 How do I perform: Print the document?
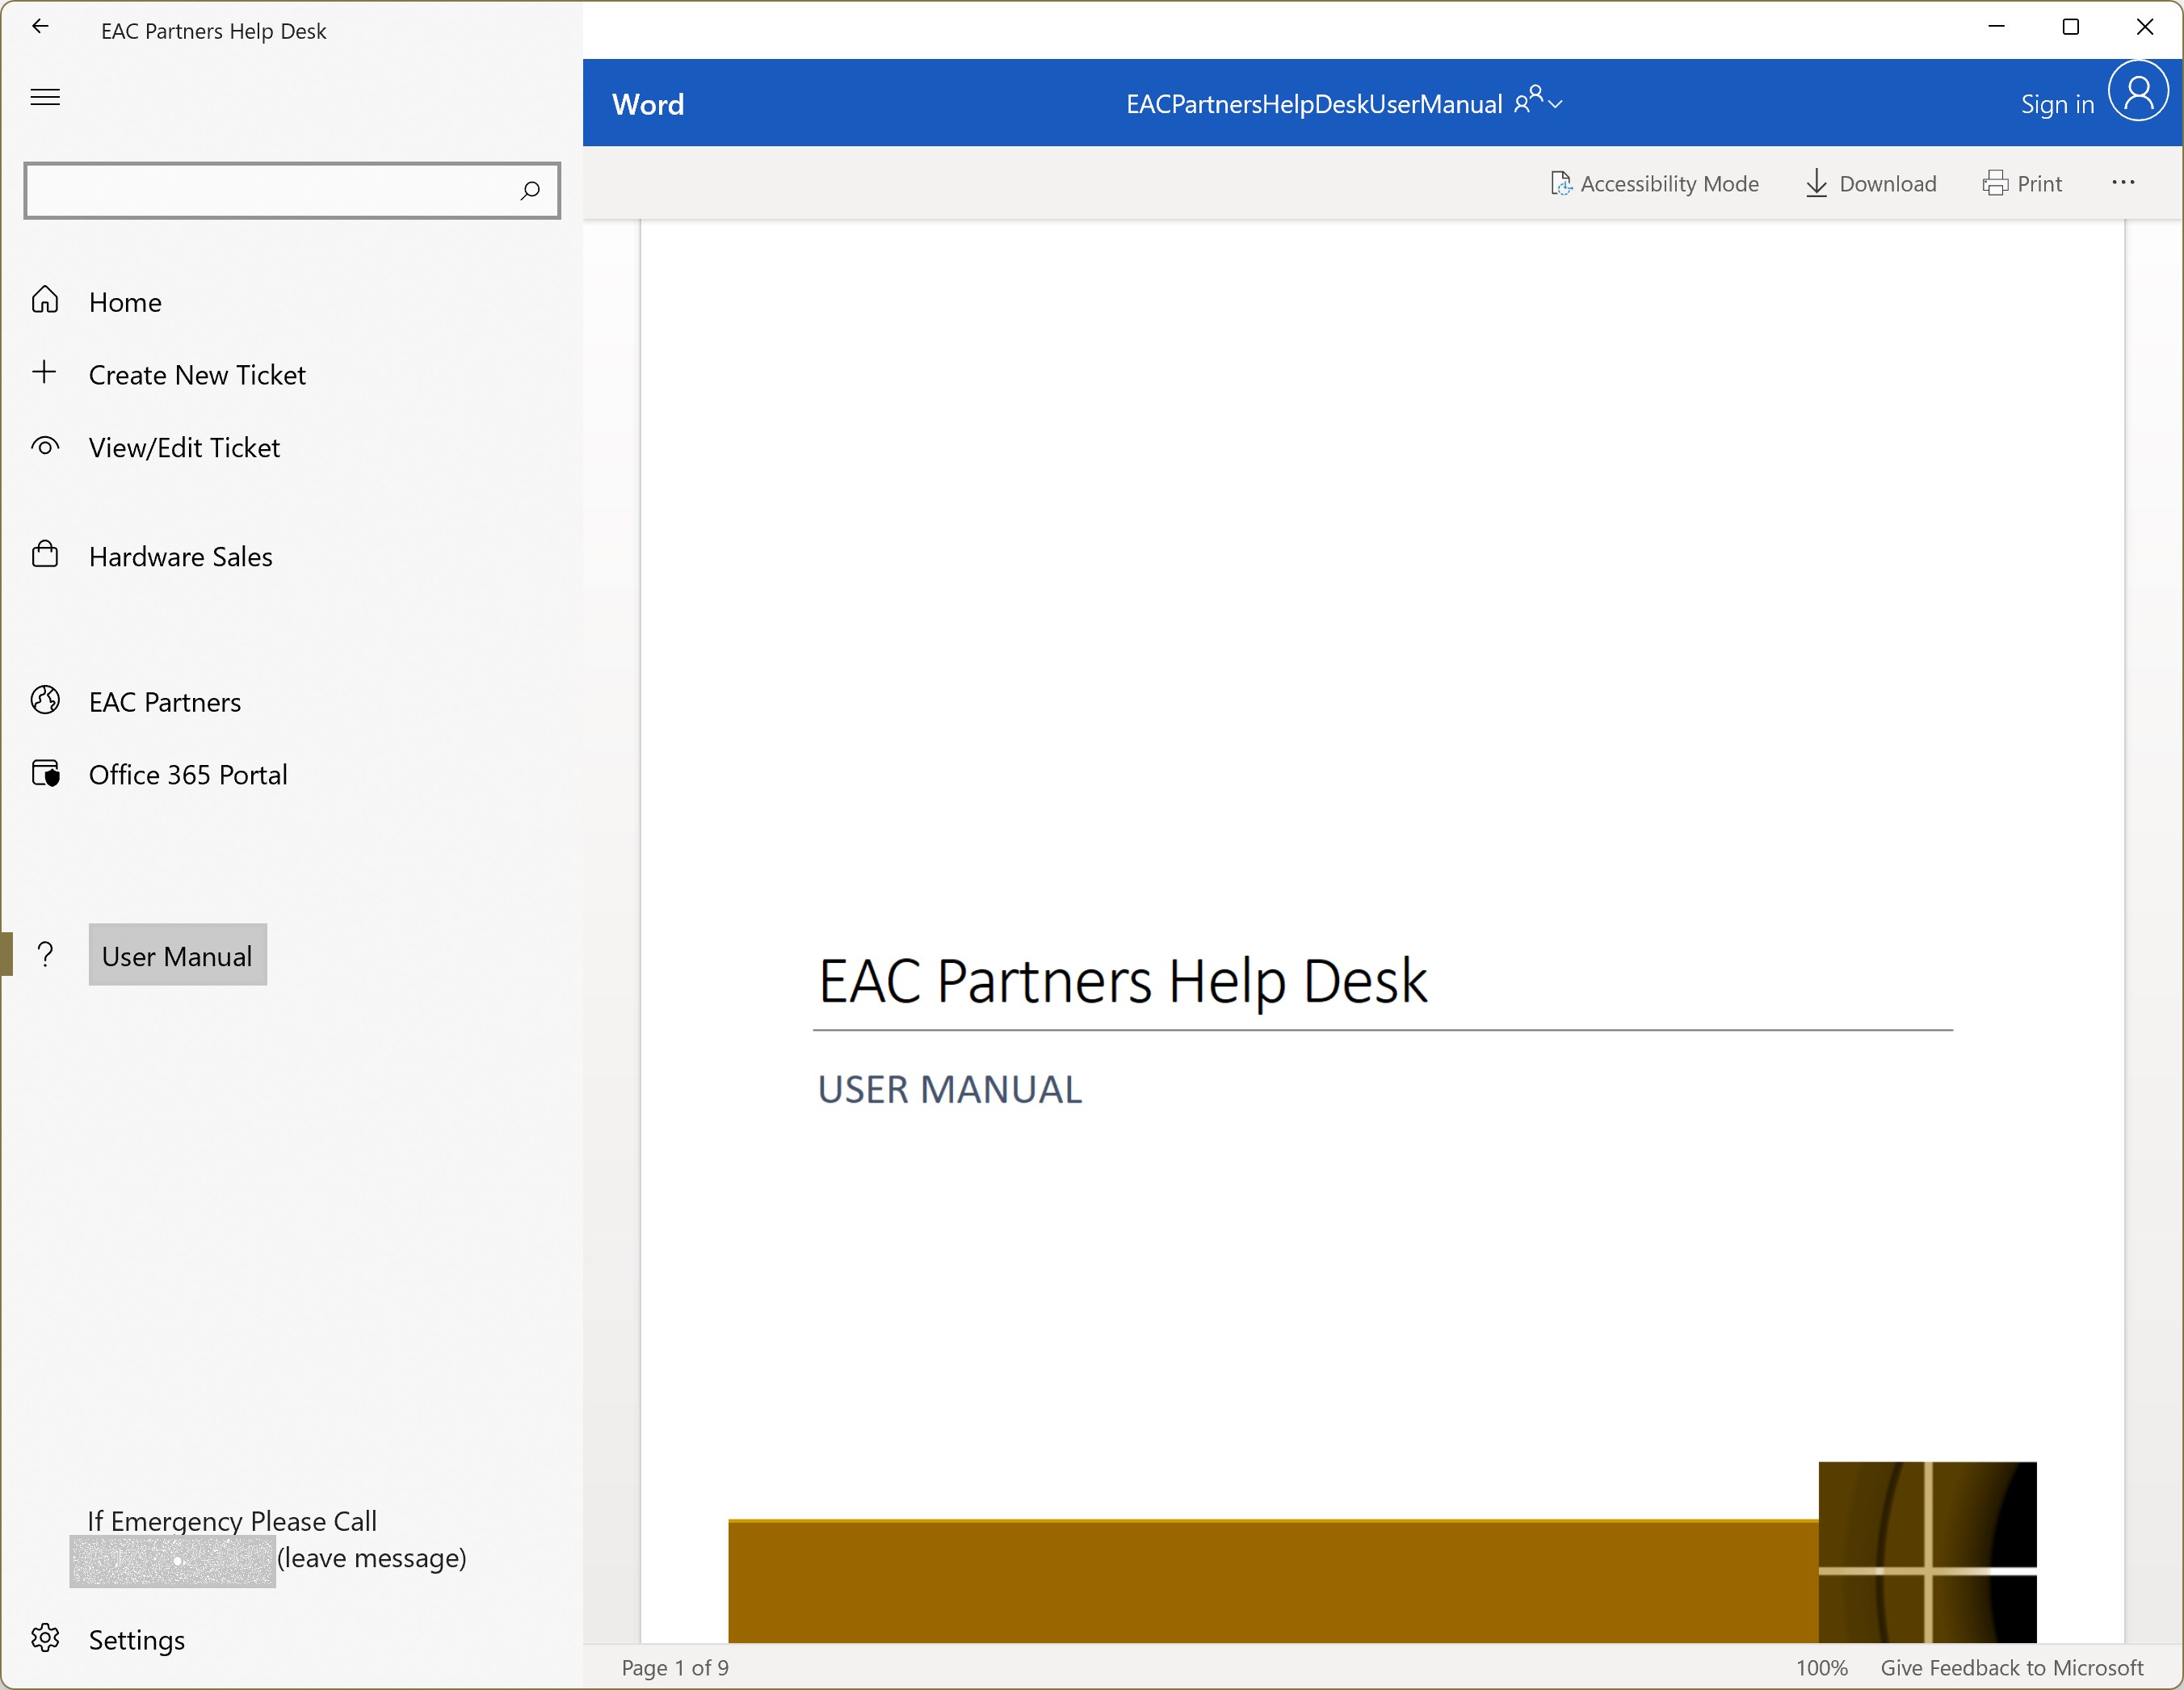click(2022, 183)
